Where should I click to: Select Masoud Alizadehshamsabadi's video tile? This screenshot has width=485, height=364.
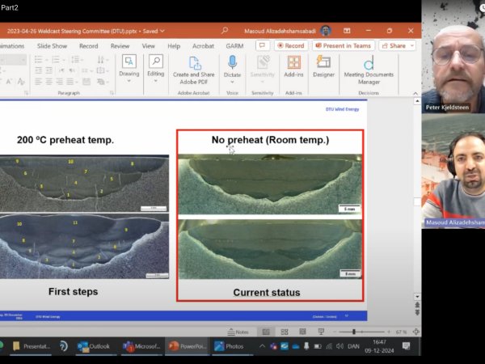click(453, 171)
